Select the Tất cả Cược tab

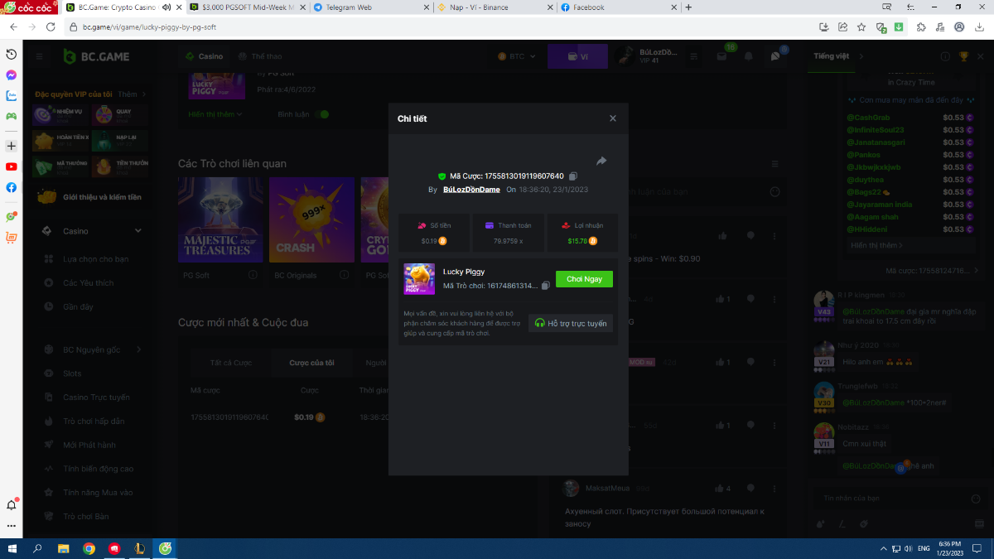point(231,363)
